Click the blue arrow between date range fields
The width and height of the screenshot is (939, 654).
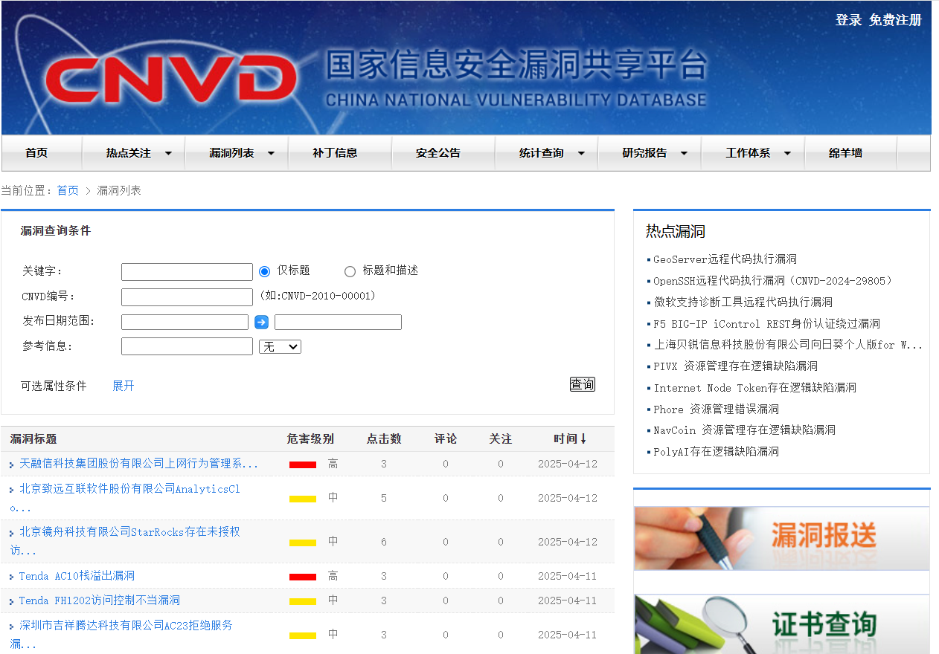(x=261, y=322)
